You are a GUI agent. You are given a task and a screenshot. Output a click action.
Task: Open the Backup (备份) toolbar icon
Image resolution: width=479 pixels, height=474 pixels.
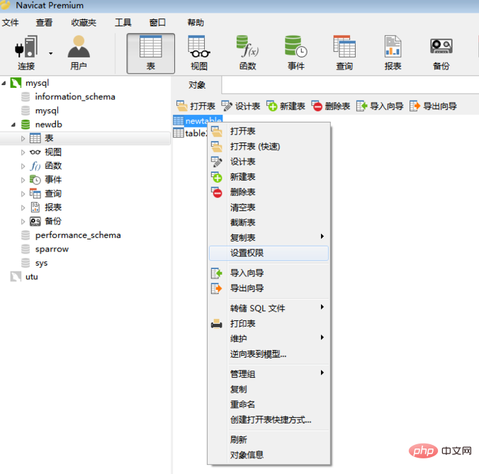441,53
